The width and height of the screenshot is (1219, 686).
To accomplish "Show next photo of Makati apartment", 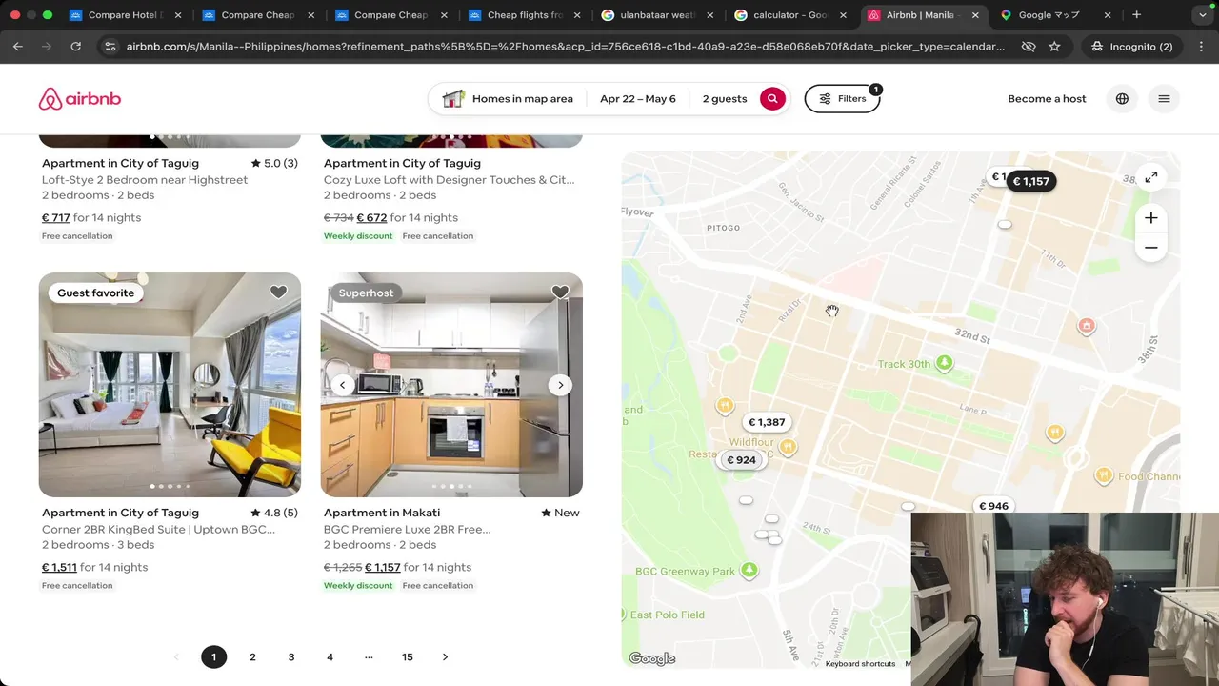I will 560,385.
